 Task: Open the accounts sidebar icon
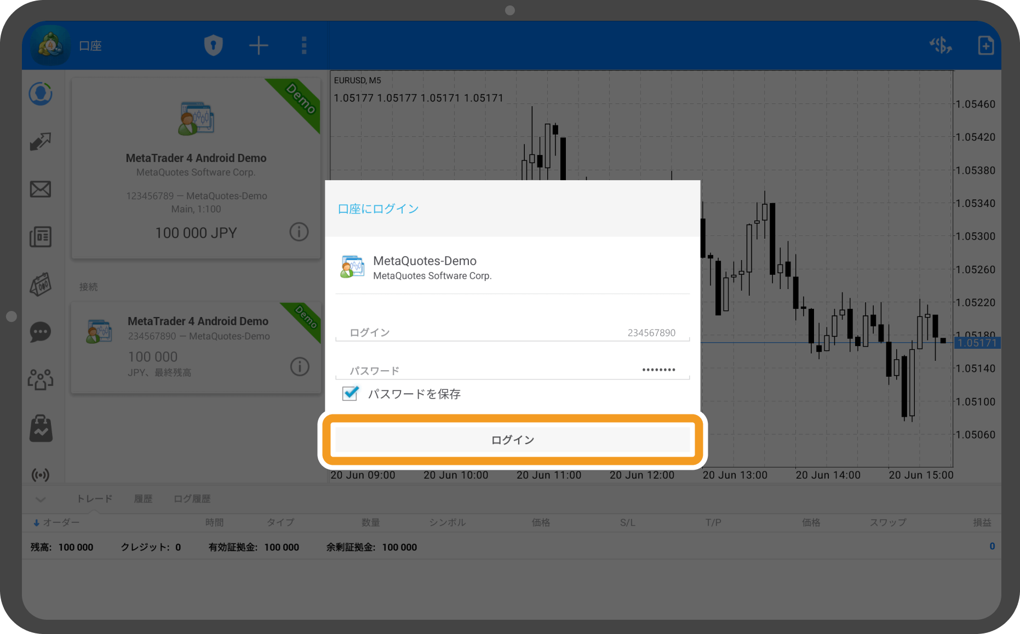(41, 94)
